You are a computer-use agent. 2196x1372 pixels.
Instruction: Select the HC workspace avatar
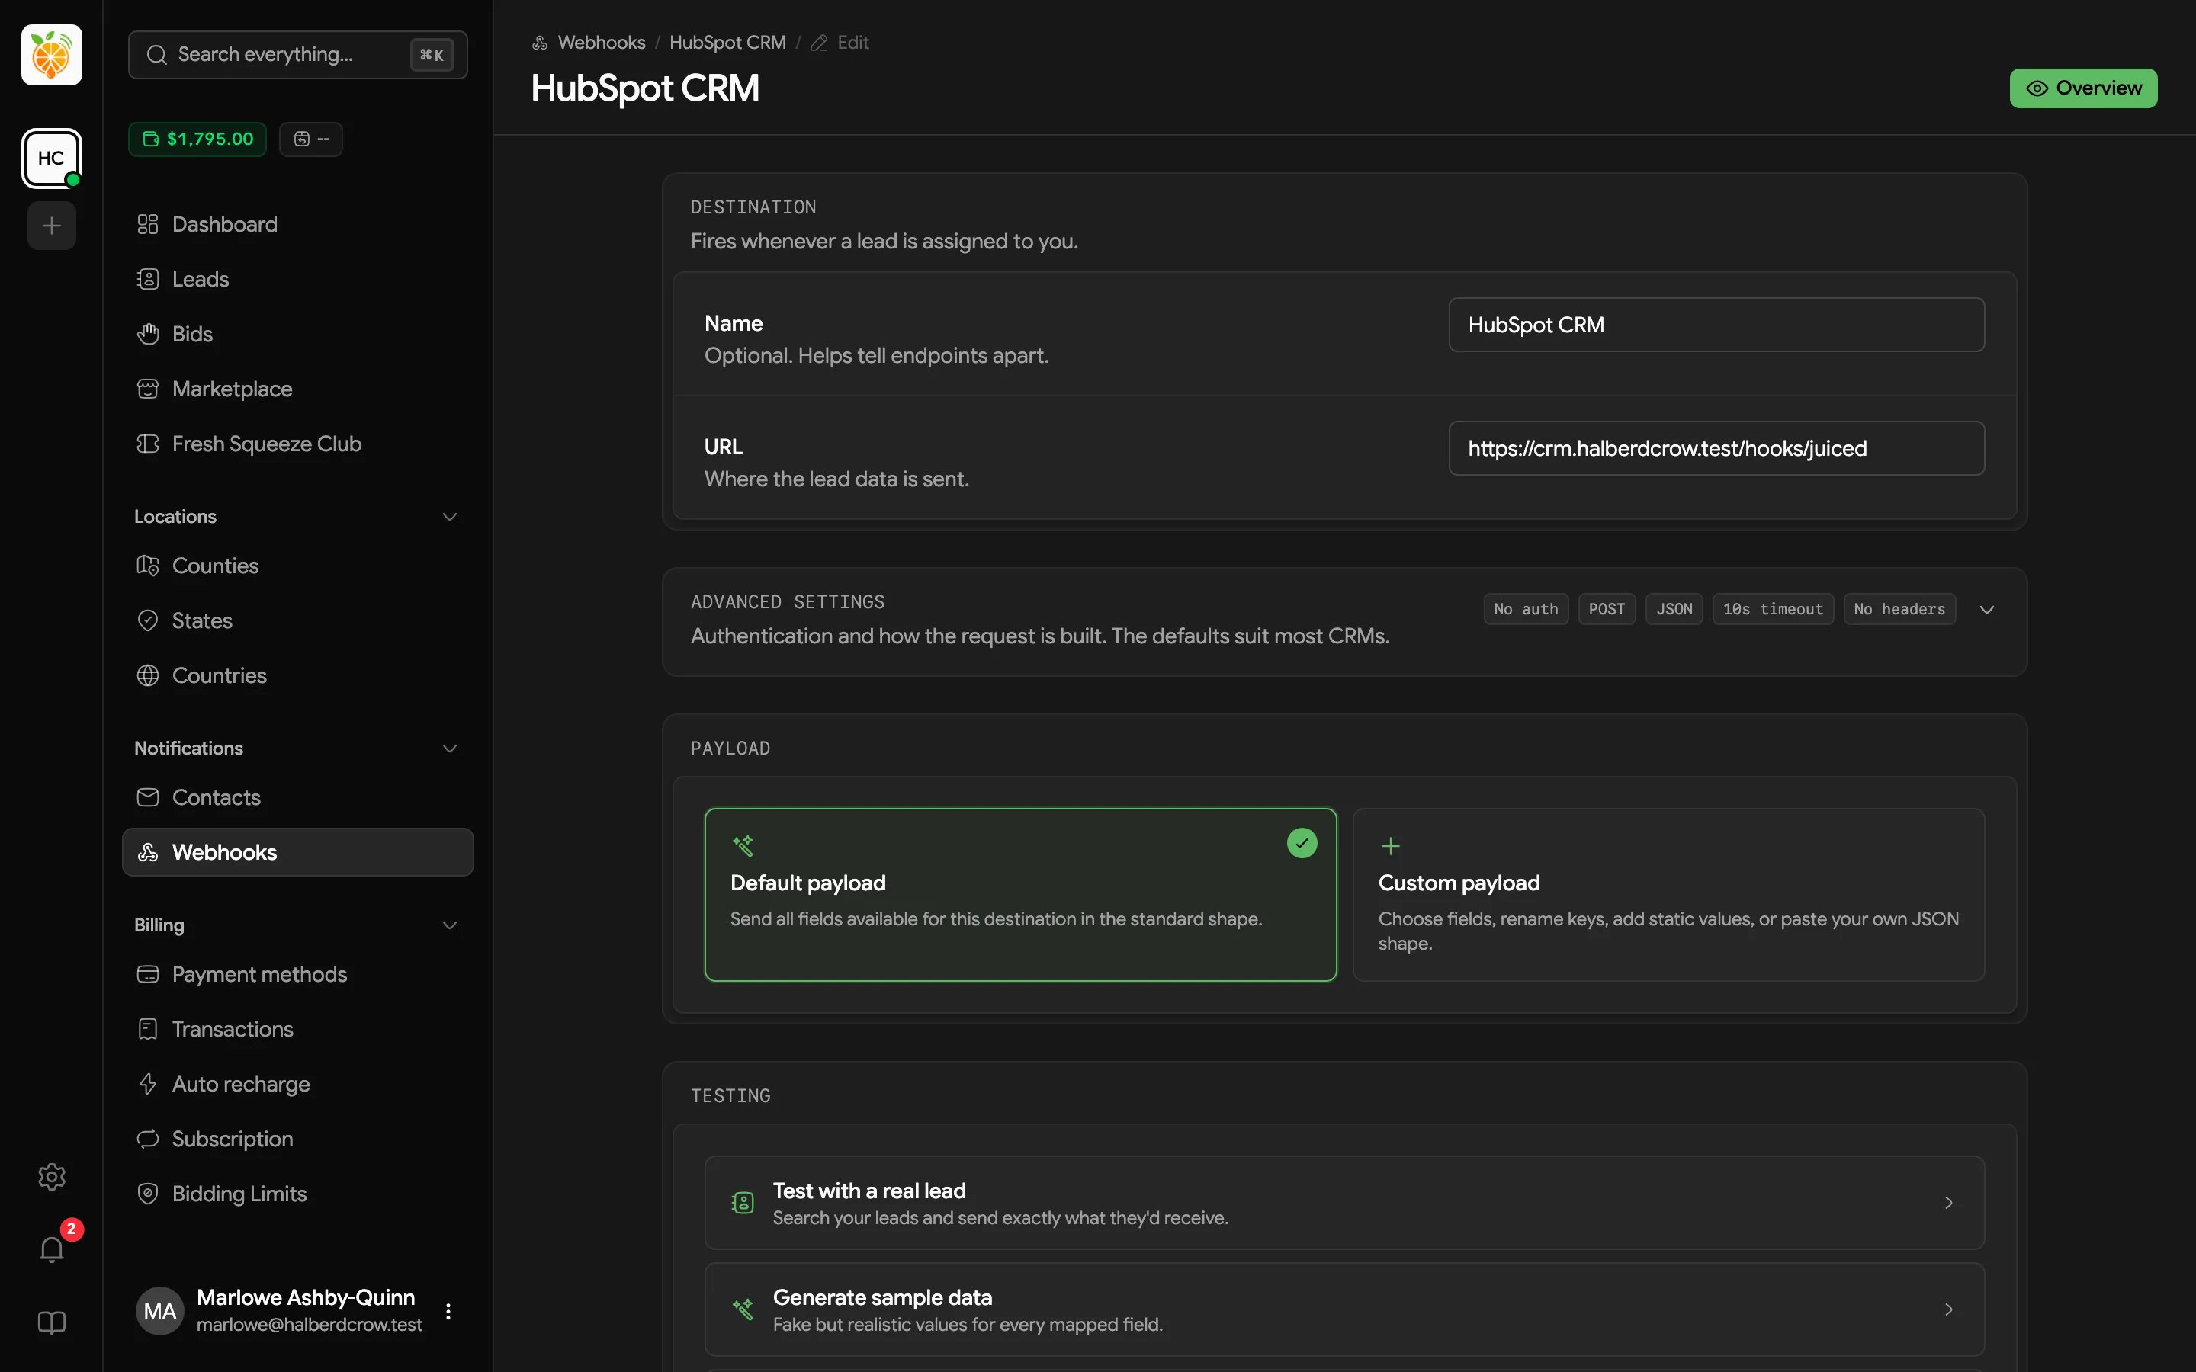tap(51, 158)
